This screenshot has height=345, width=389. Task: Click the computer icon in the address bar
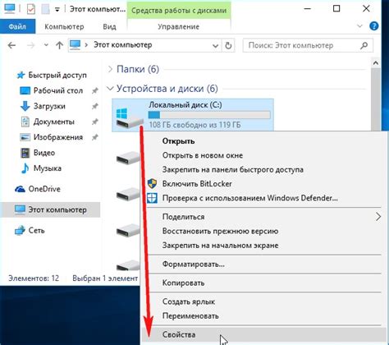pyautogui.click(x=76, y=44)
